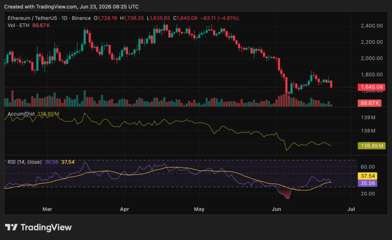Viewport: 392px width, 240px height.
Task: Click the 'Ethereum / TetherUS · 1D · Binance' title
Action: [x=49, y=18]
